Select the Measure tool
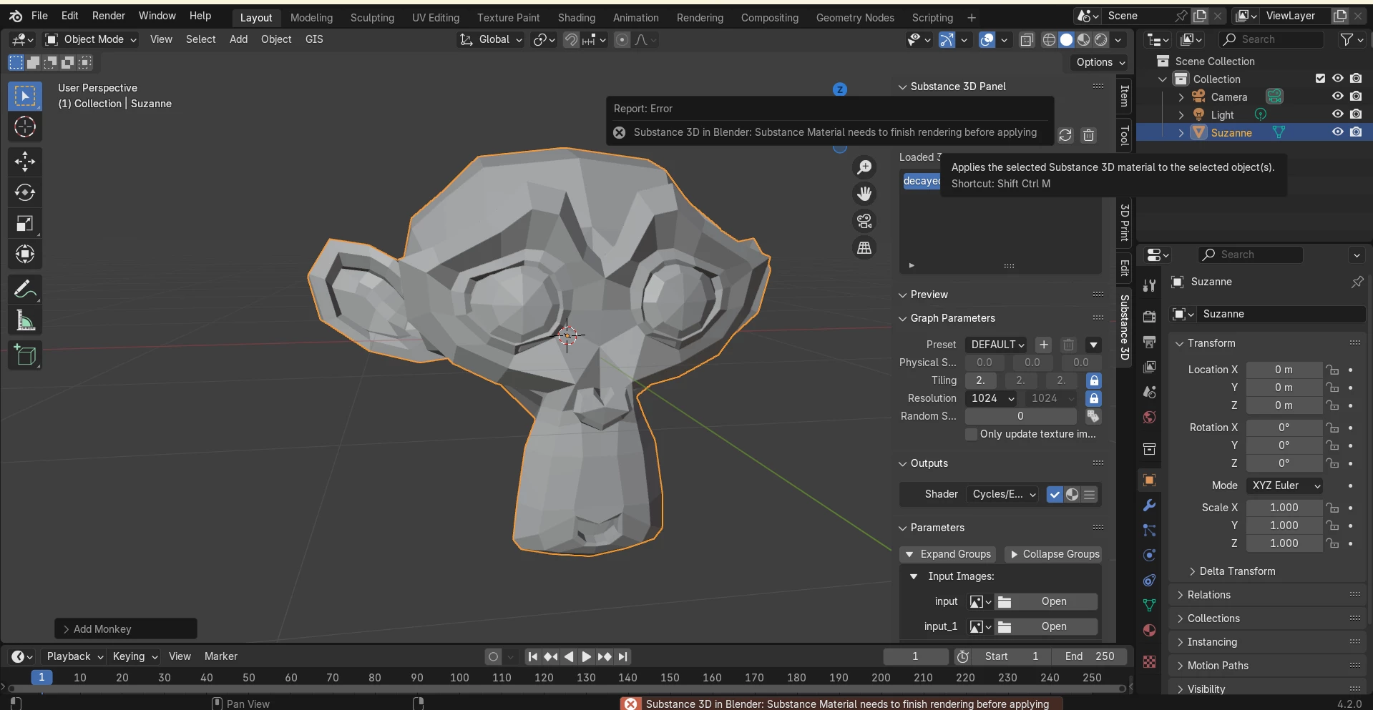Screen dimensions: 1373x710 pyautogui.click(x=25, y=320)
